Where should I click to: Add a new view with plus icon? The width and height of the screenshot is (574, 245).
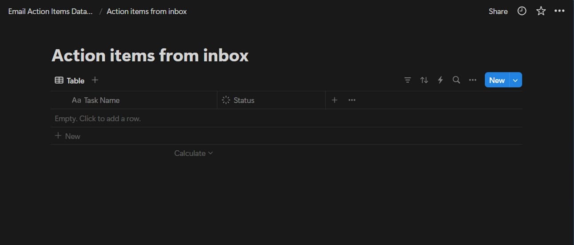click(95, 80)
